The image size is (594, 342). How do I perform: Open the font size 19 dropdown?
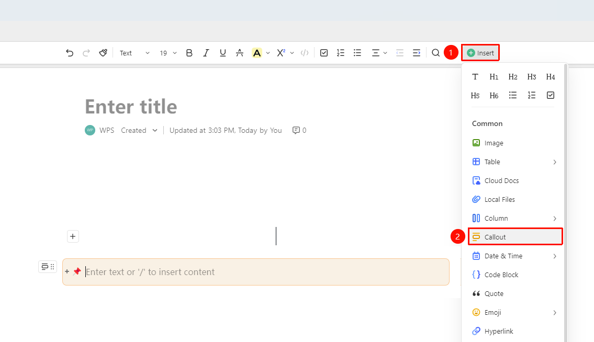point(168,53)
